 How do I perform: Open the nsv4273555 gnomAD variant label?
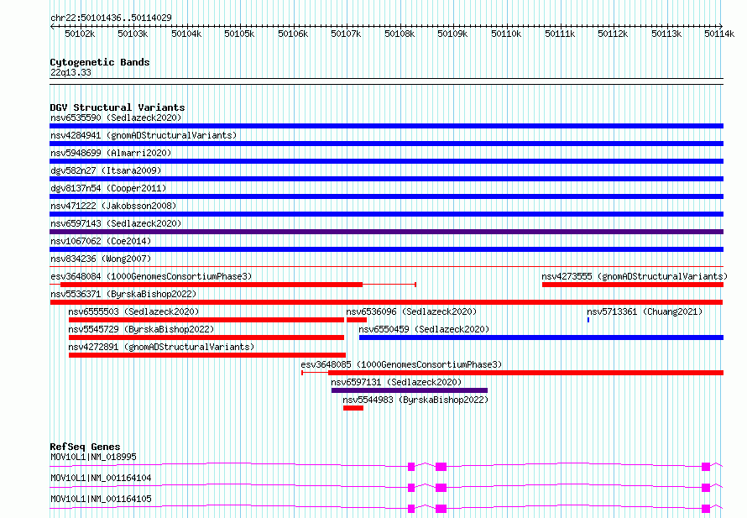click(635, 276)
